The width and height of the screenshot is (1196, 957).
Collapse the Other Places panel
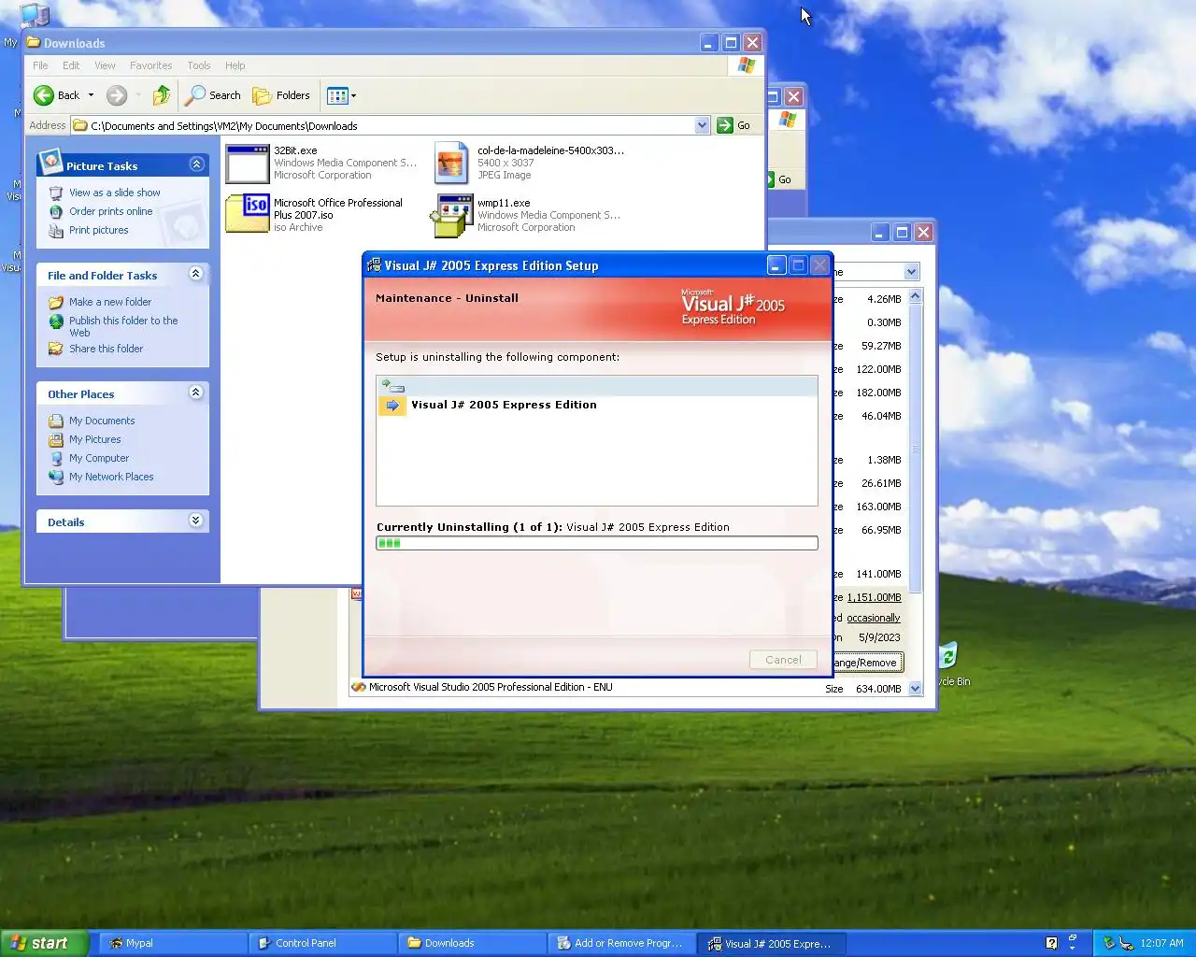click(x=195, y=393)
